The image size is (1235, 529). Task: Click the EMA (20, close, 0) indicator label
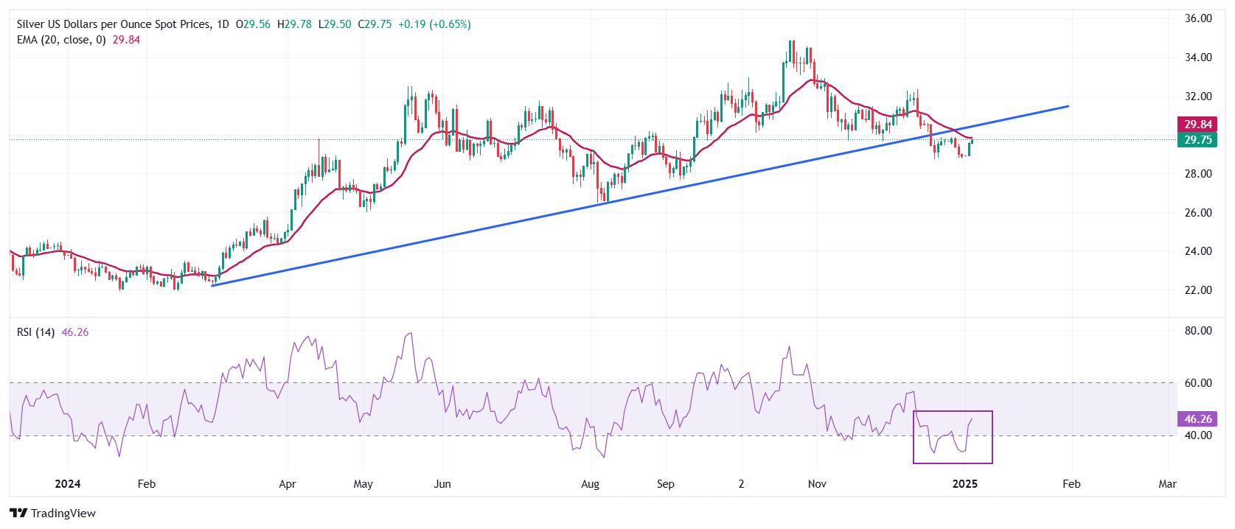click(61, 40)
